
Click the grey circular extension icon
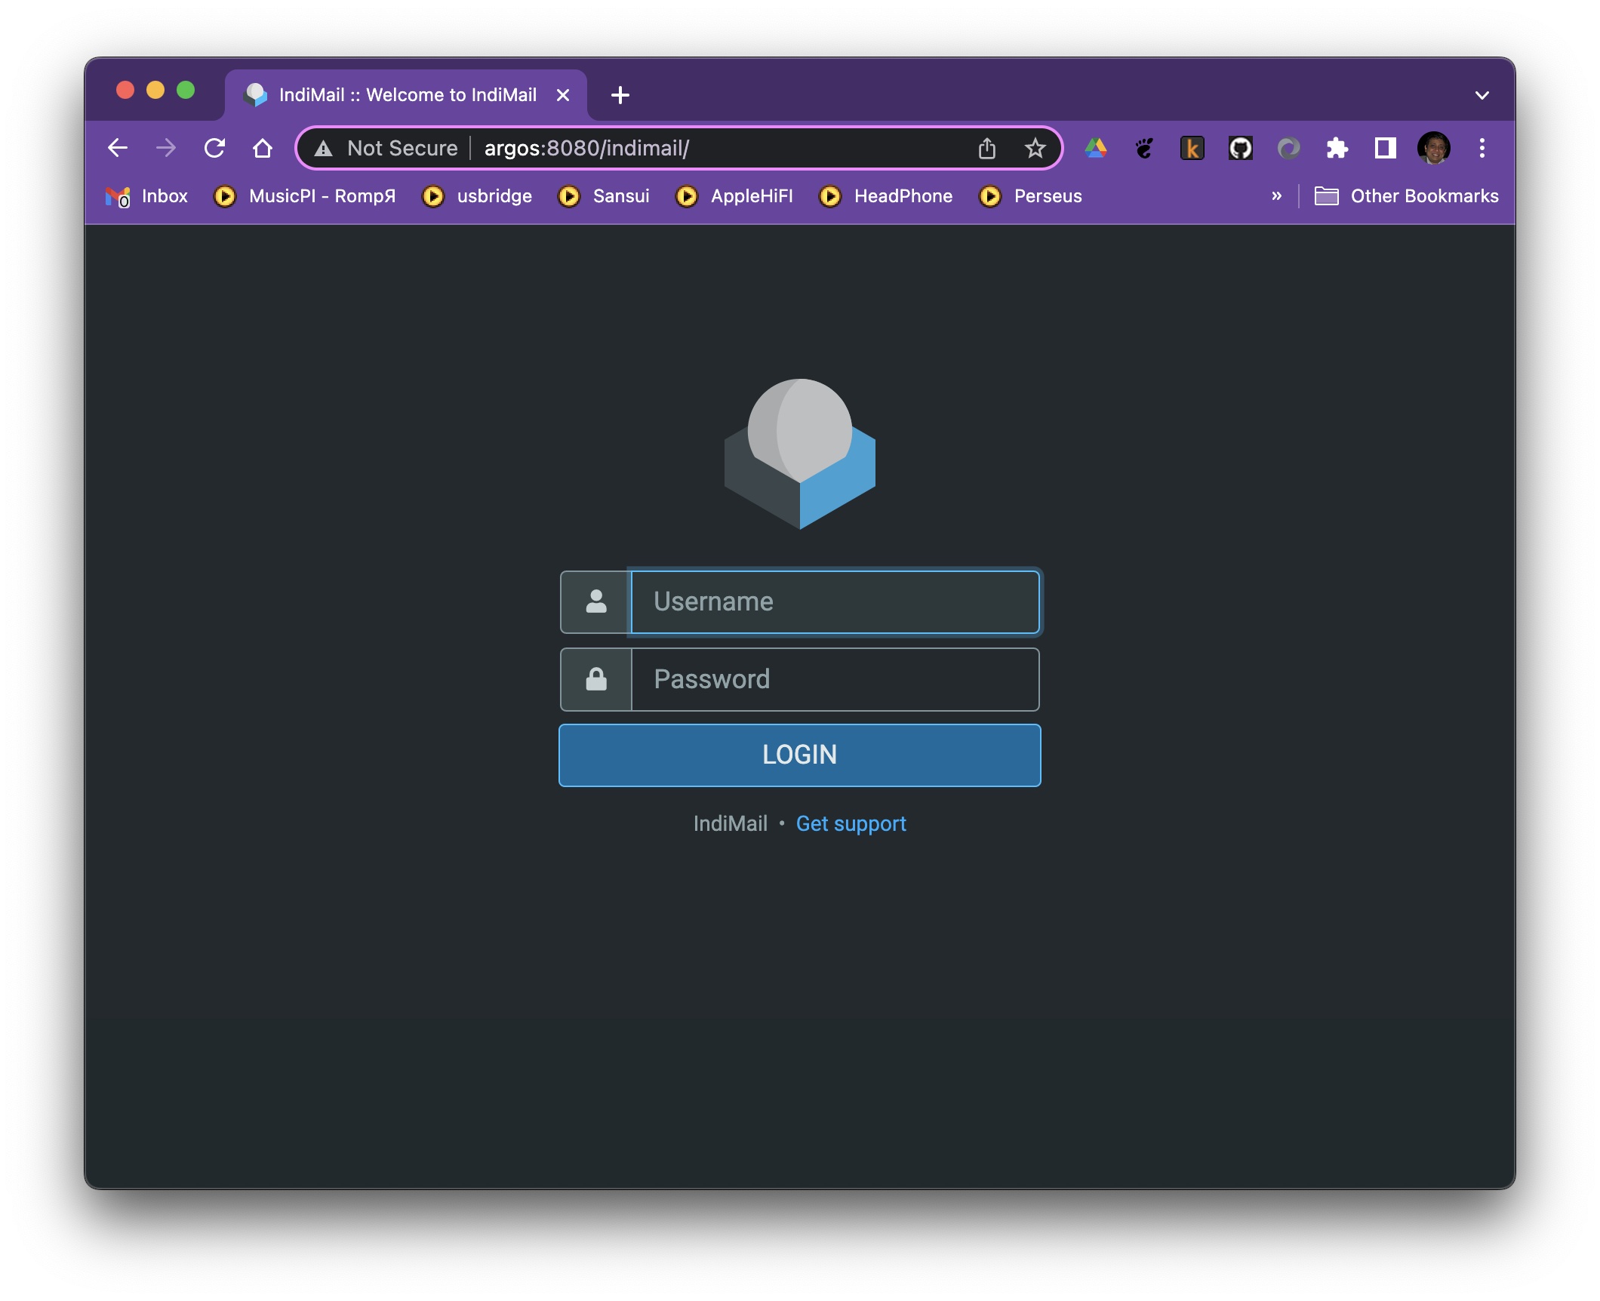pos(1289,148)
